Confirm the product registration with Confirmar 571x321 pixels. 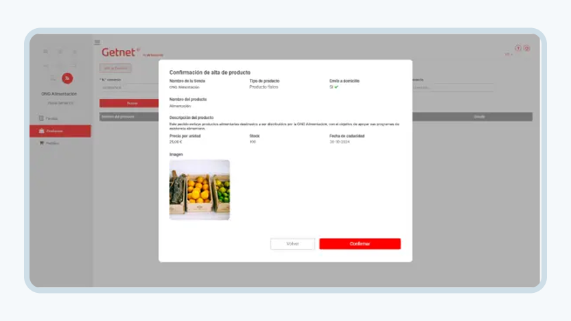click(360, 244)
